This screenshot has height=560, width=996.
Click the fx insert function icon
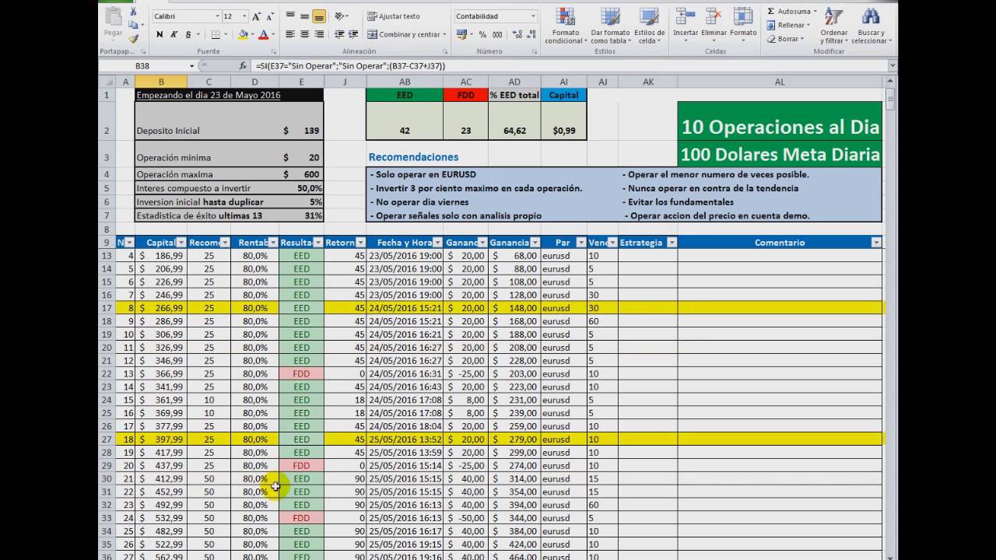[243, 66]
